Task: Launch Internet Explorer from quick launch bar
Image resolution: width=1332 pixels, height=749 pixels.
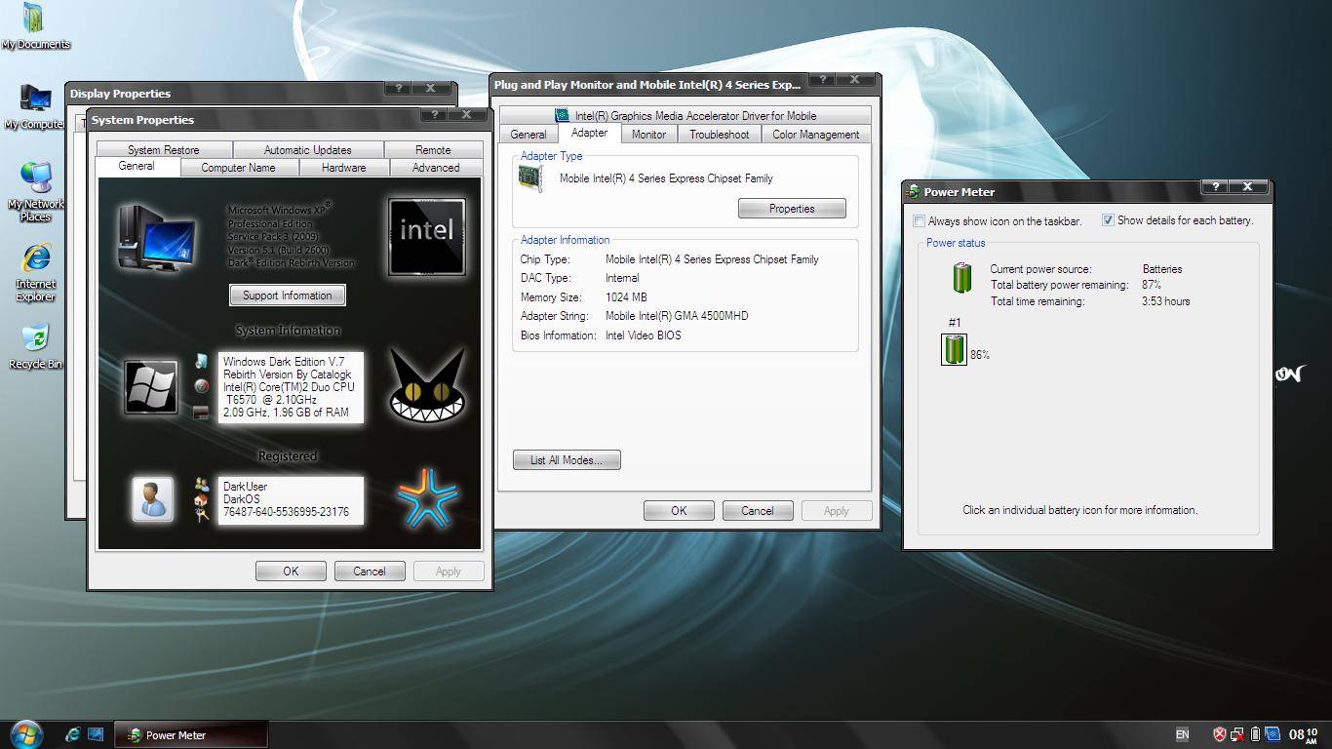Action: 72,734
